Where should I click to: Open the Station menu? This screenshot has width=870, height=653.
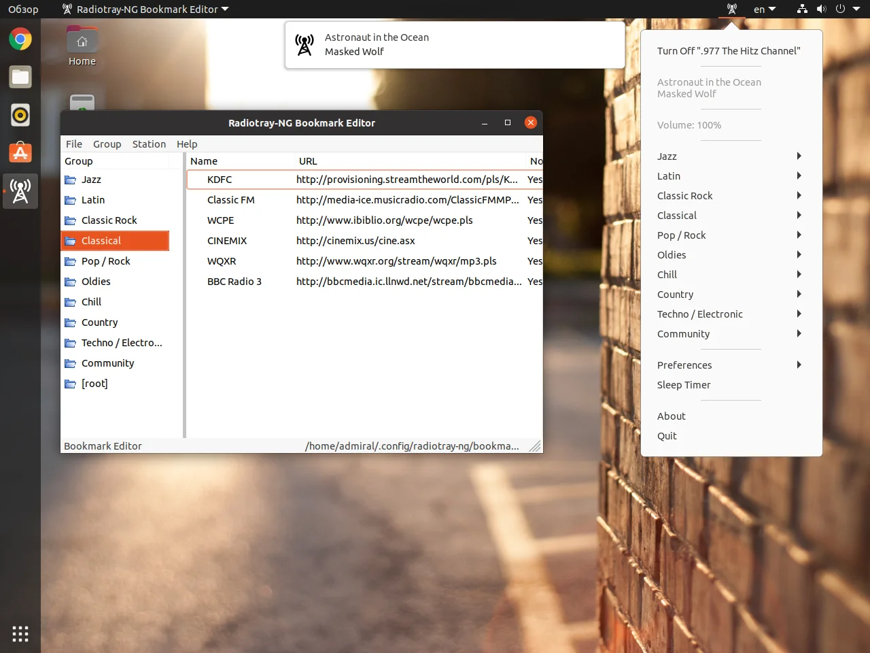[x=149, y=144]
